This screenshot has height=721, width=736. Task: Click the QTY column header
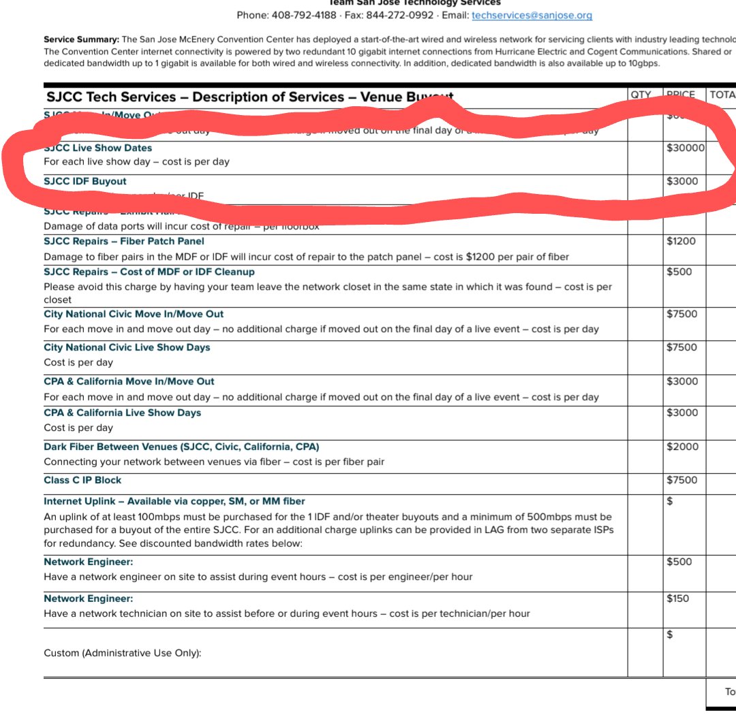[641, 94]
